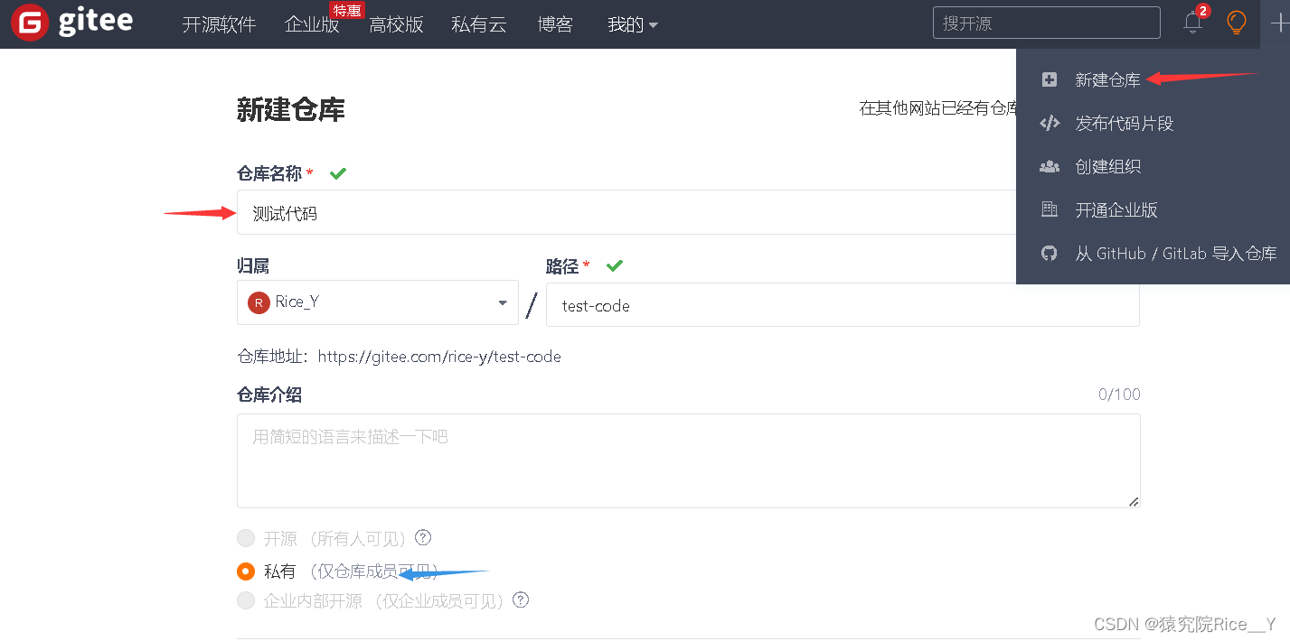Click the 开通企业版 building icon
Image resolution: width=1290 pixels, height=641 pixels.
(x=1050, y=210)
